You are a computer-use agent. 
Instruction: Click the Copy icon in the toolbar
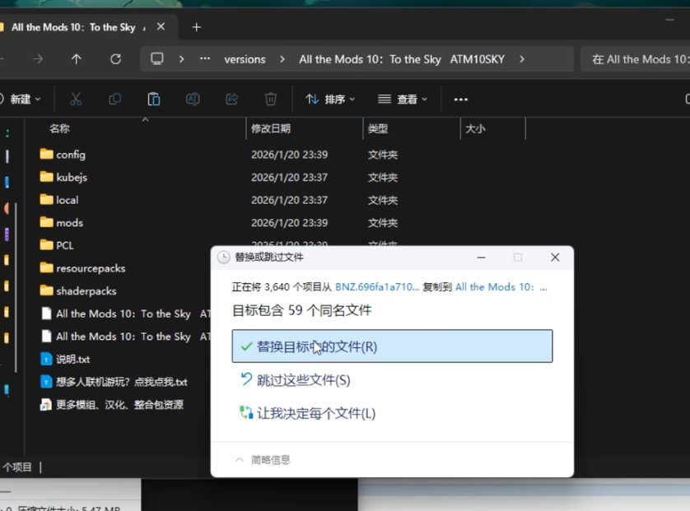click(x=114, y=98)
